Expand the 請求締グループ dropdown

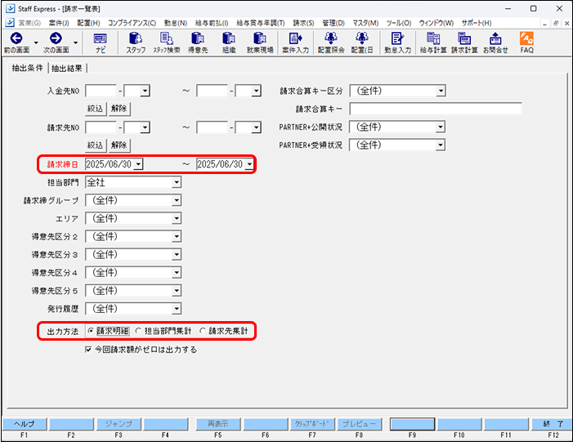pyautogui.click(x=177, y=200)
